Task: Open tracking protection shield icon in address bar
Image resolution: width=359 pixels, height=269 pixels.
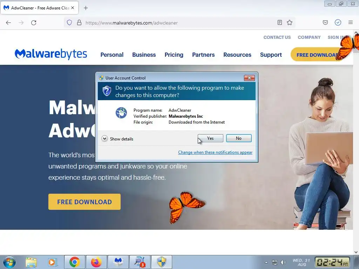Action: coord(69,23)
